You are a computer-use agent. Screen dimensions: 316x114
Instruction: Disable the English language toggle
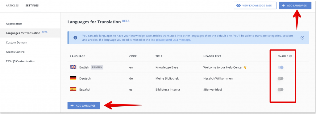point(281,67)
